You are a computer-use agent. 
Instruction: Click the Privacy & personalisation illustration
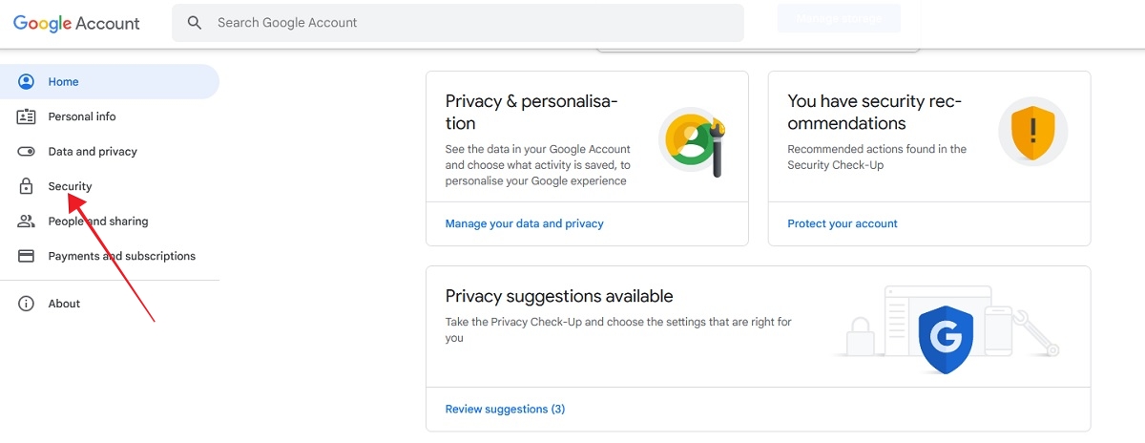click(693, 140)
